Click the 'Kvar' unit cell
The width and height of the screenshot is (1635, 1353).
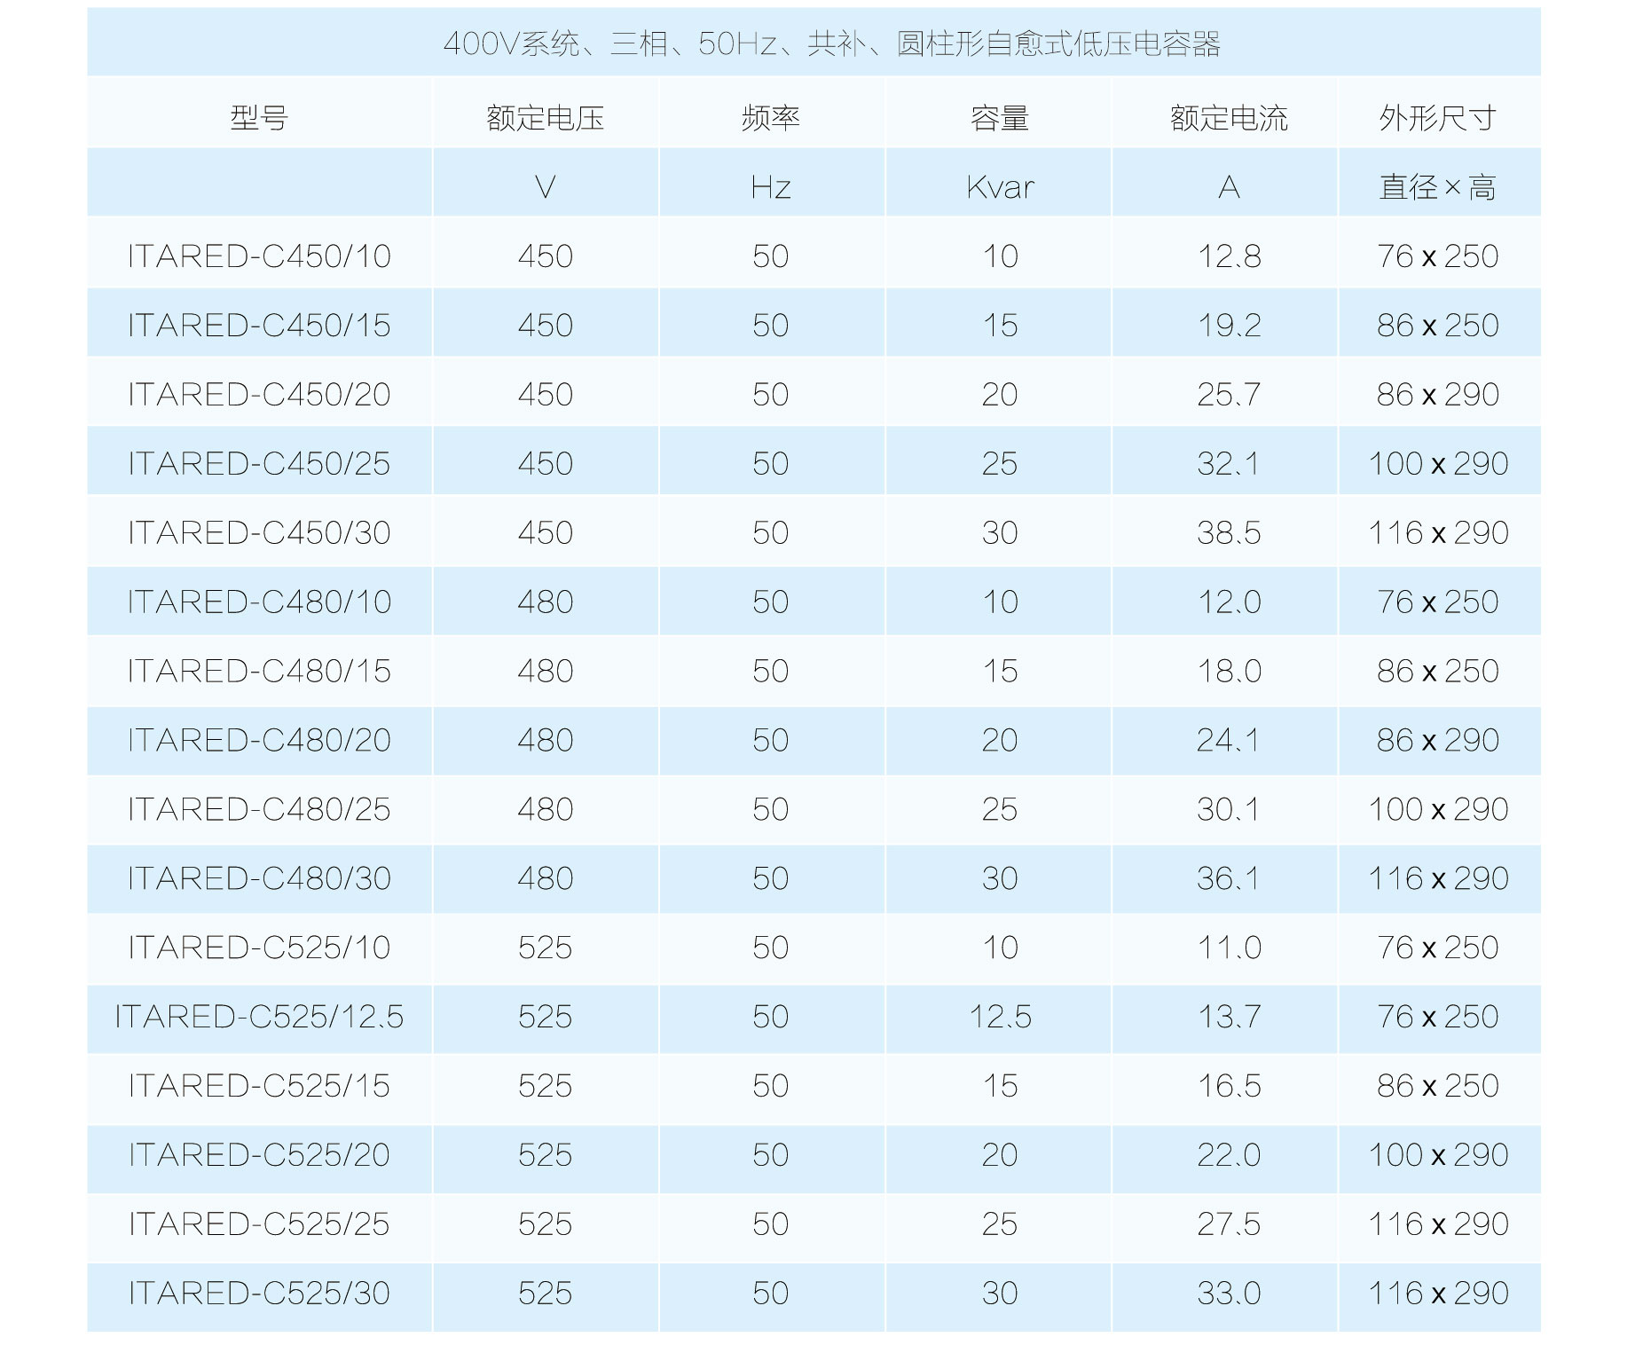[x=1000, y=187]
